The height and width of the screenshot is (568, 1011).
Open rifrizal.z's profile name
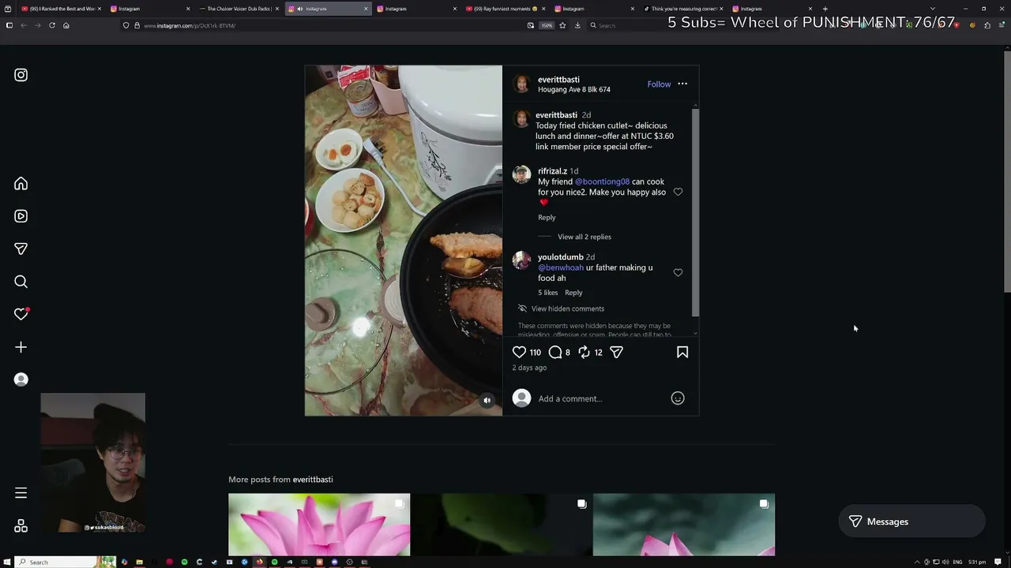point(552,171)
